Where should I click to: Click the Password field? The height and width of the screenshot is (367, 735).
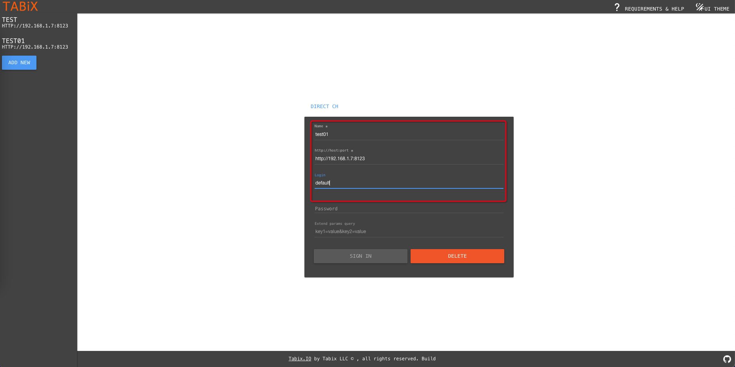tap(409, 209)
